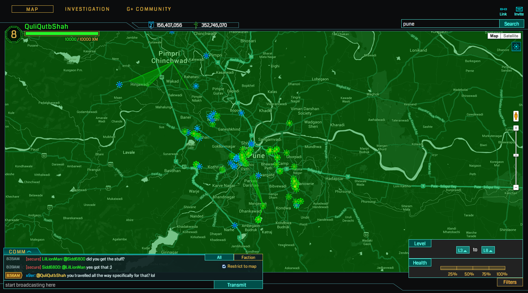Screen dimensions: 528x293
Task: Open the G+ COMMUNITY tab
Action: pyautogui.click(x=149, y=9)
